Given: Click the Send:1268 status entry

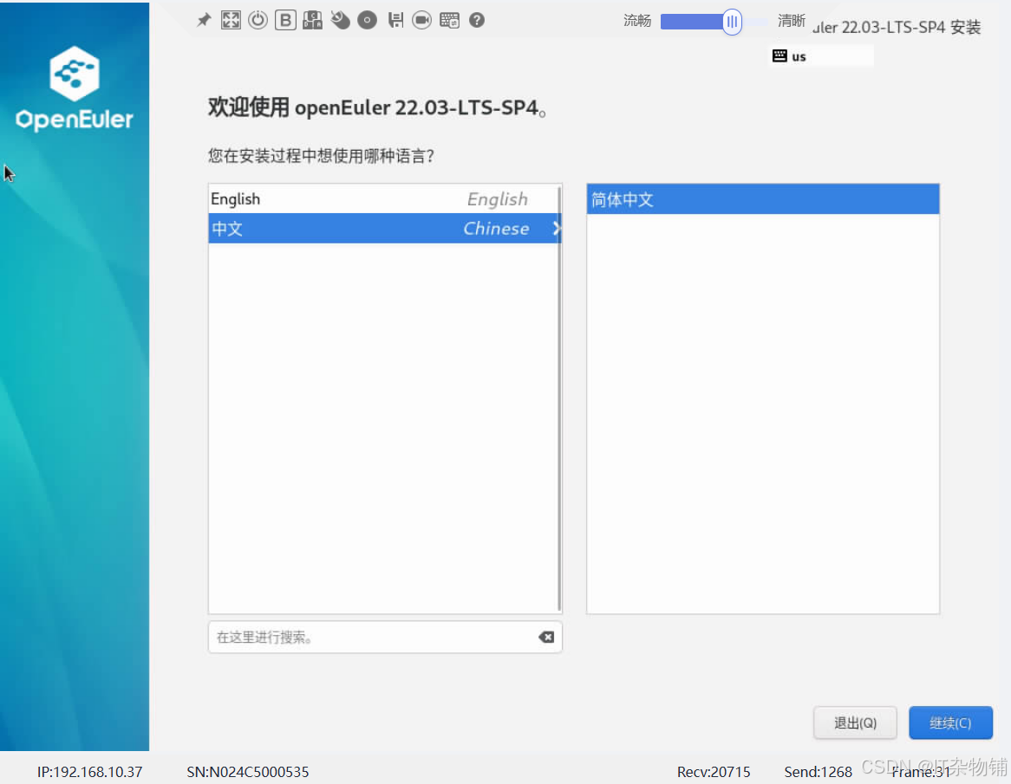Looking at the screenshot, I should coord(819,772).
